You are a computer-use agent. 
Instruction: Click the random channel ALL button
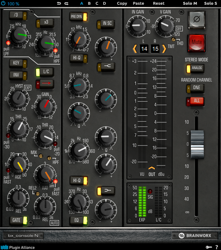195,102
